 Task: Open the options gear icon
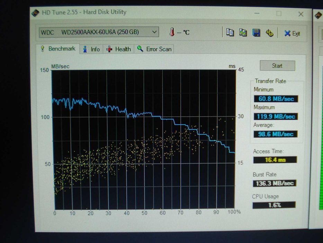269,33
